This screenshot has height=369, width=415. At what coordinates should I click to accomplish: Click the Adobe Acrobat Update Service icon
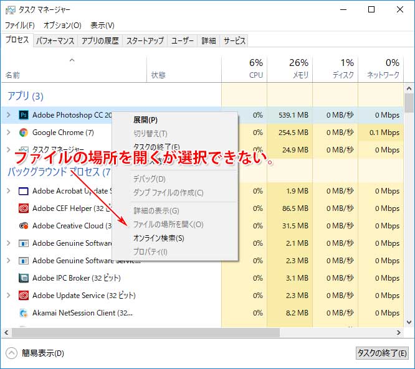pos(24,191)
